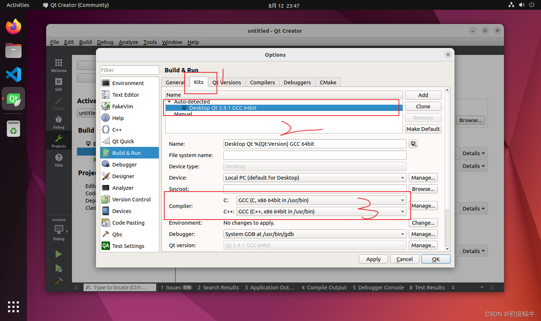Click the monitor icon beside kit Name field
The width and height of the screenshot is (541, 321).
413,144
